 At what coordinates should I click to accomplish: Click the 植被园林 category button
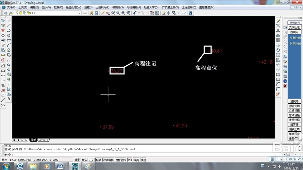click(294, 134)
